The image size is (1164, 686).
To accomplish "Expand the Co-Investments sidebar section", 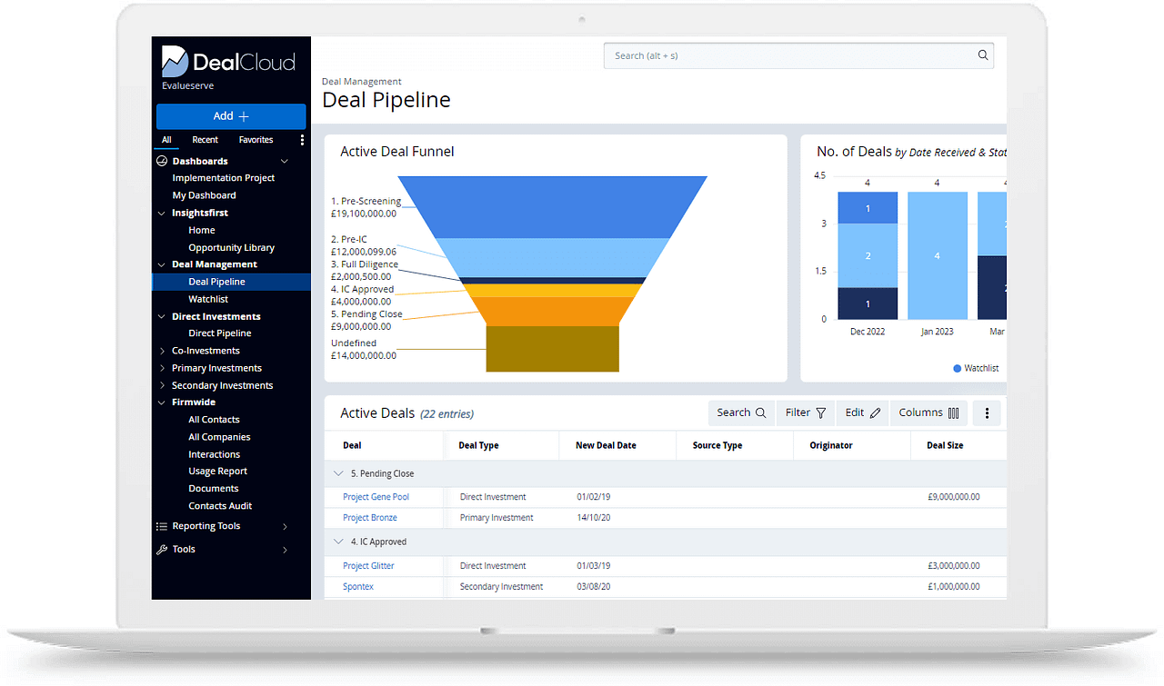I will click(163, 351).
